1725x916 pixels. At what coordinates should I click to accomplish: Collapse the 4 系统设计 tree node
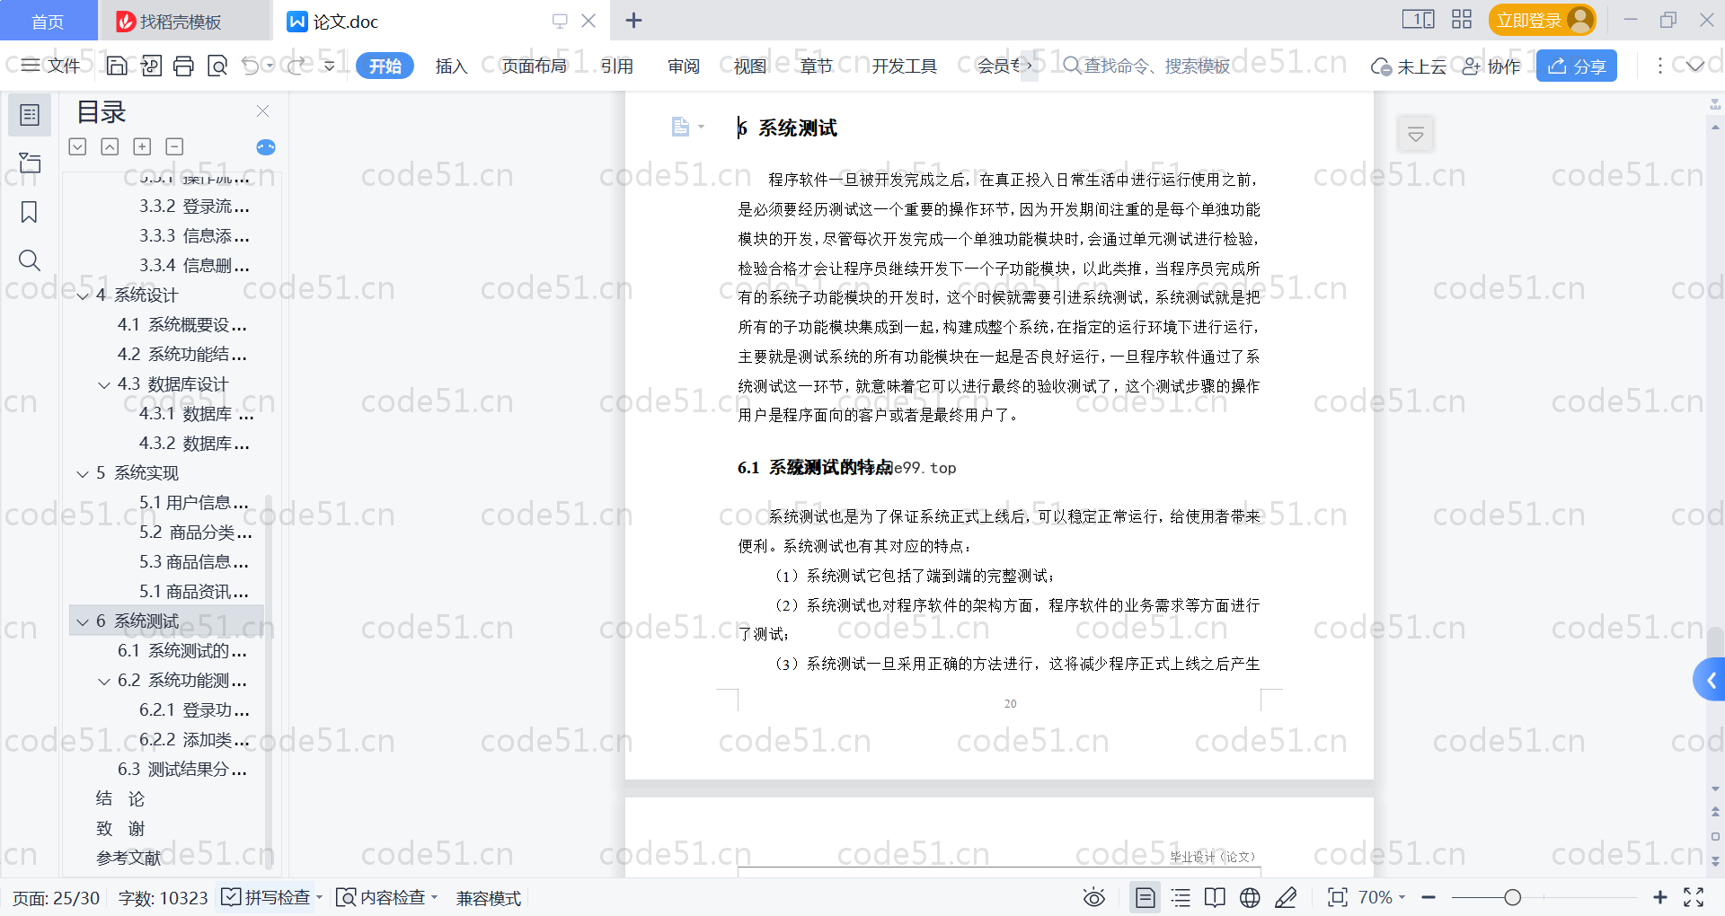tap(83, 295)
